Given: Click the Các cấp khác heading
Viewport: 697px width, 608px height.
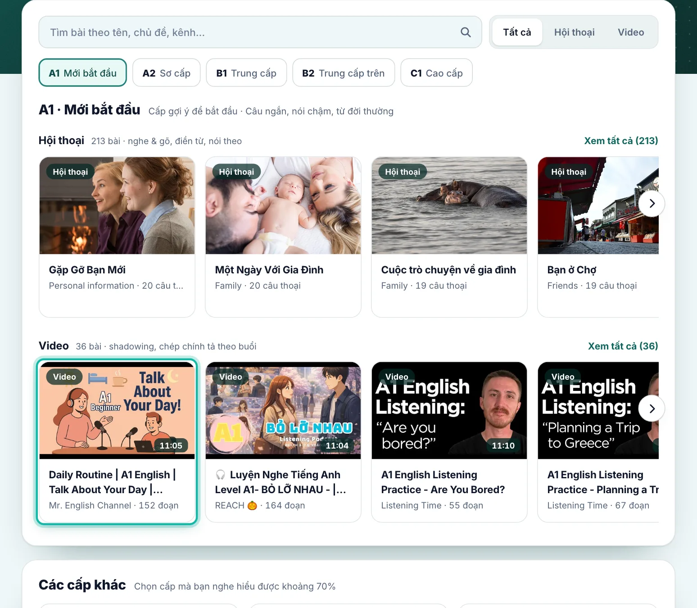Looking at the screenshot, I should click(82, 585).
